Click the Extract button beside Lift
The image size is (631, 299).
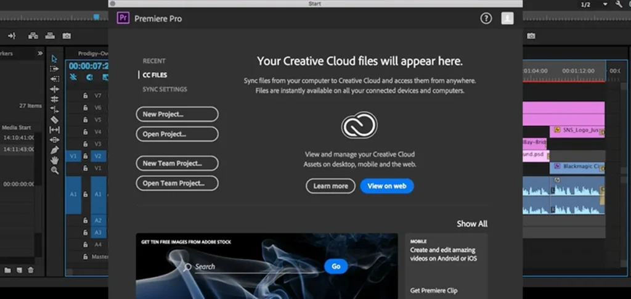coord(50,36)
